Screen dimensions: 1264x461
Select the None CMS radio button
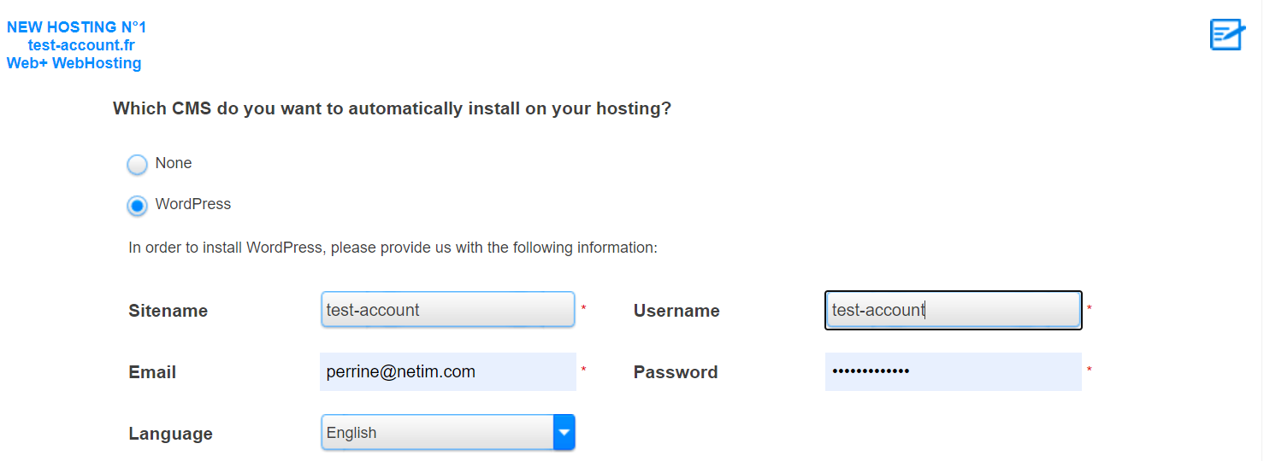pyautogui.click(x=137, y=165)
